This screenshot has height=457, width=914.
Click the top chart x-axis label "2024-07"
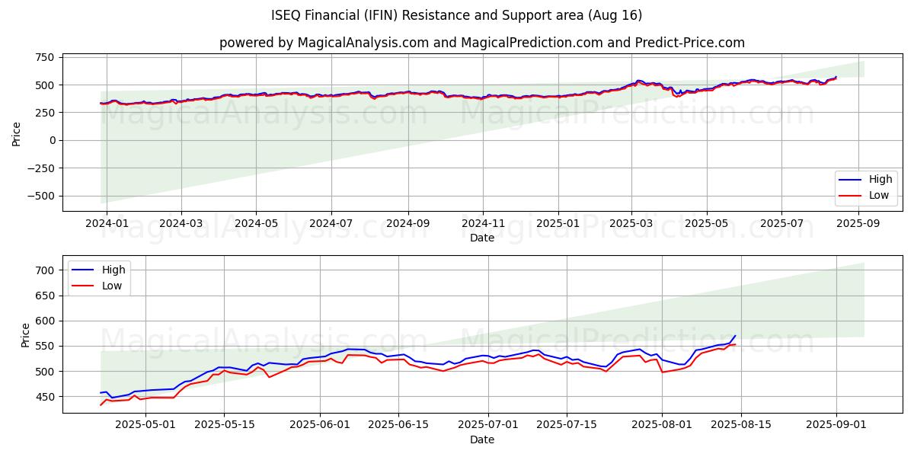coord(331,224)
